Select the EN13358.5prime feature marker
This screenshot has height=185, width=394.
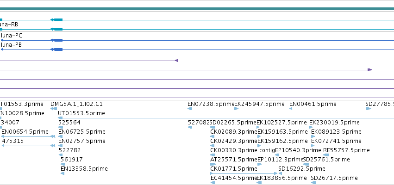[x=63, y=173]
